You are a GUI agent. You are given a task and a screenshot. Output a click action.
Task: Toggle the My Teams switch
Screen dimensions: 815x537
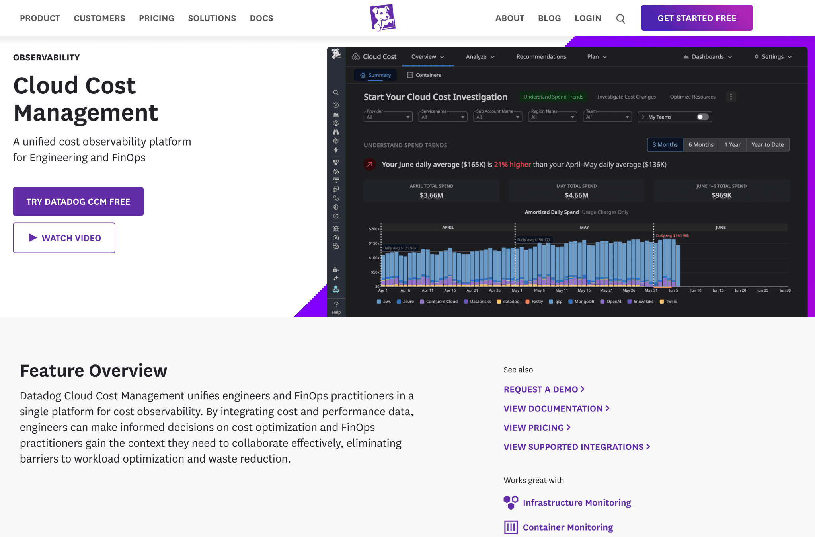(x=703, y=117)
